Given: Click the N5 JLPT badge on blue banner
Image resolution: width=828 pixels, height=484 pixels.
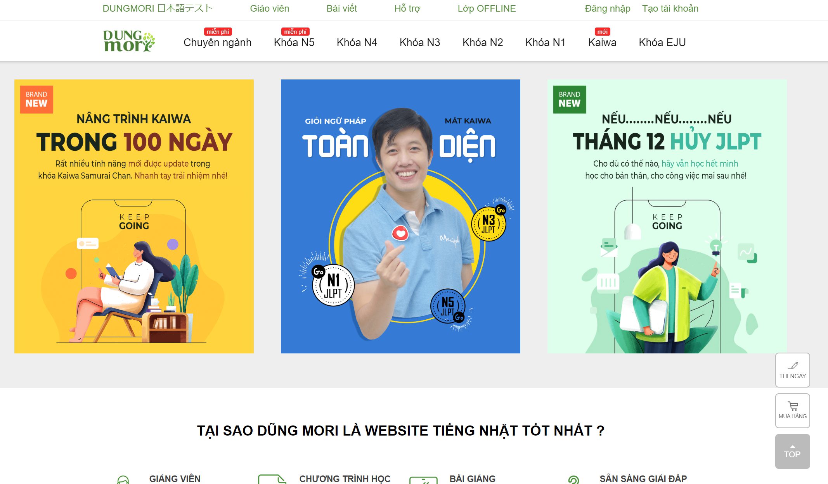Looking at the screenshot, I should 448,306.
